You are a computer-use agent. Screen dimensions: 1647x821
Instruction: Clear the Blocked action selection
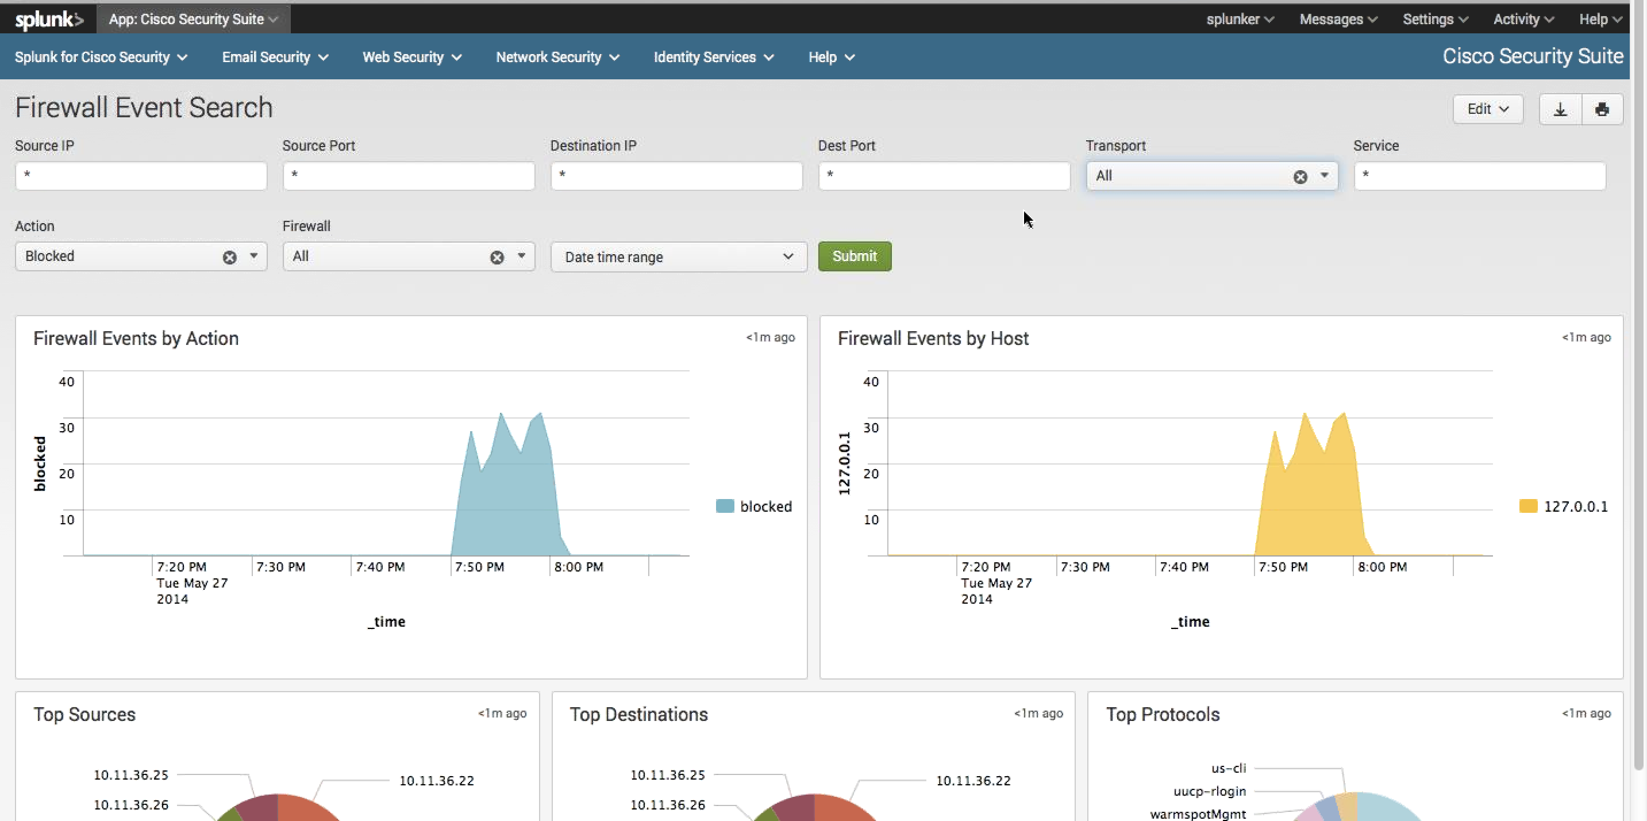[x=229, y=257]
